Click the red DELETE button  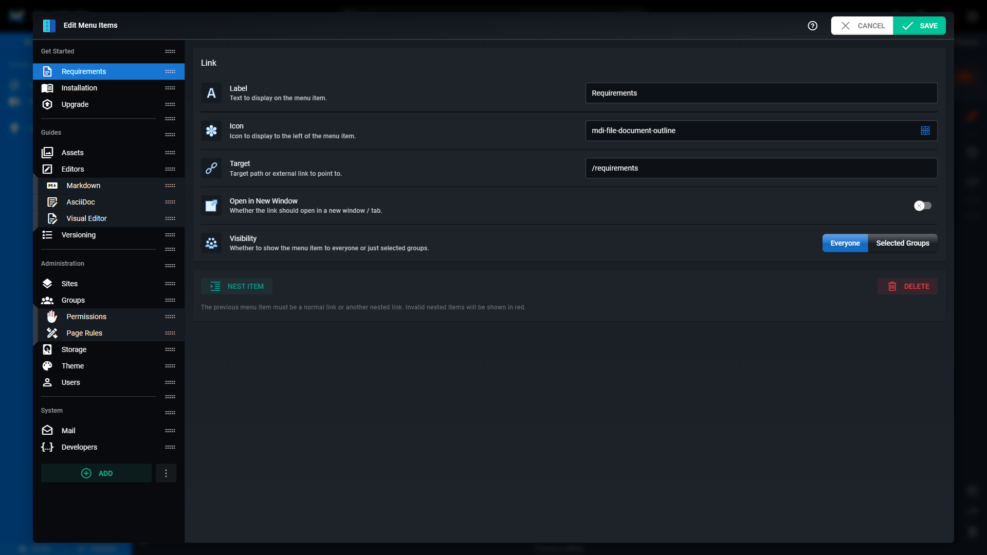tap(907, 286)
